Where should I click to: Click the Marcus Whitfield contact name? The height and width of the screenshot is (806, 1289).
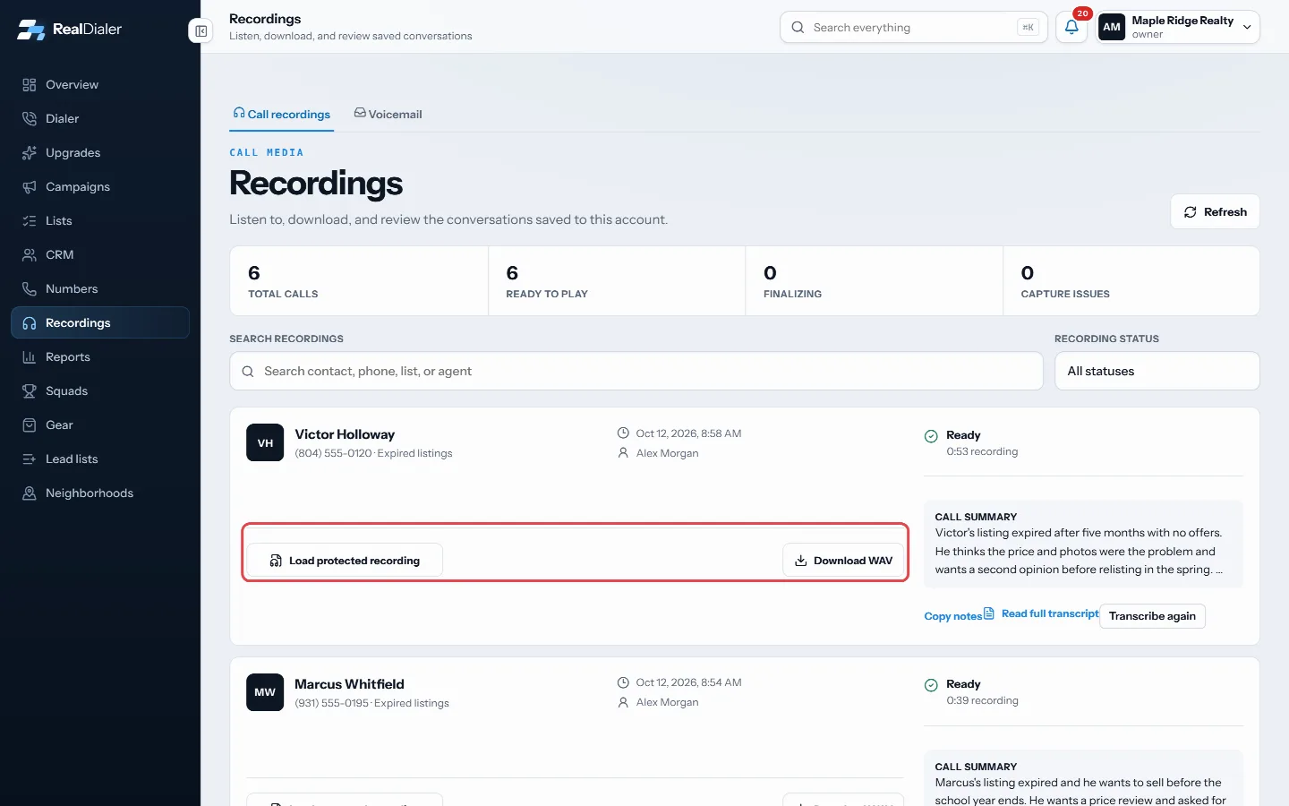[x=349, y=684]
